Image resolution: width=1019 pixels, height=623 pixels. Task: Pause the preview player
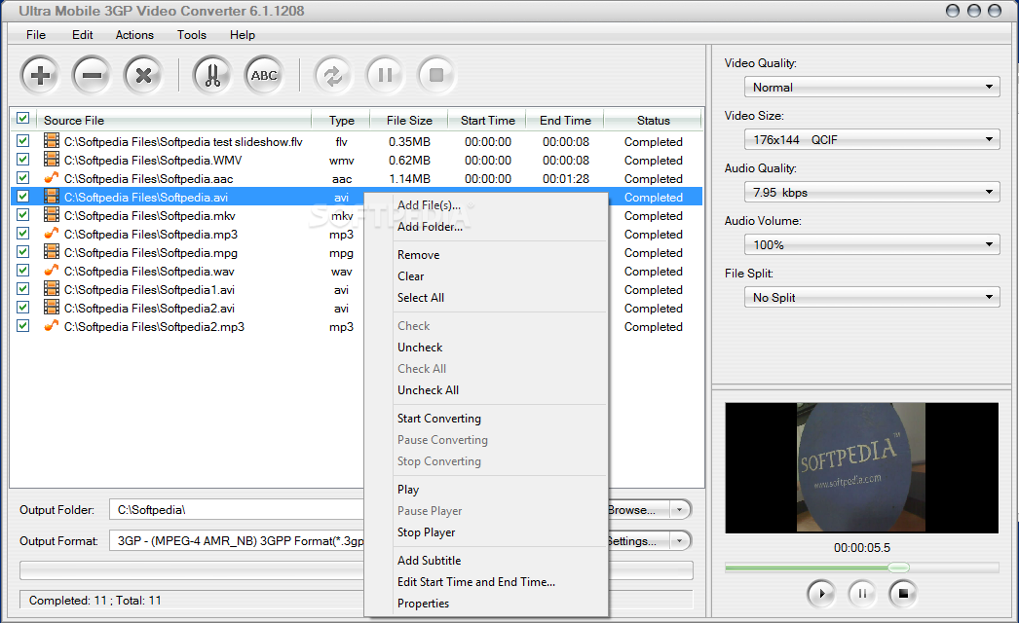coord(862,593)
